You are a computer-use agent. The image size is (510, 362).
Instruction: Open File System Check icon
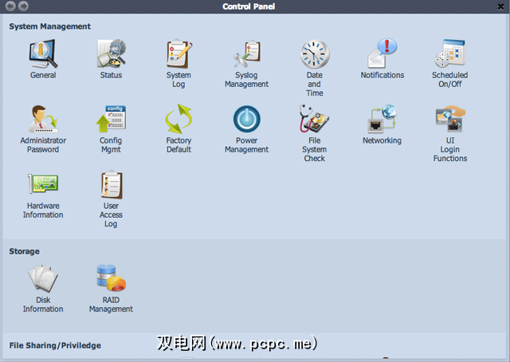pyautogui.click(x=315, y=119)
